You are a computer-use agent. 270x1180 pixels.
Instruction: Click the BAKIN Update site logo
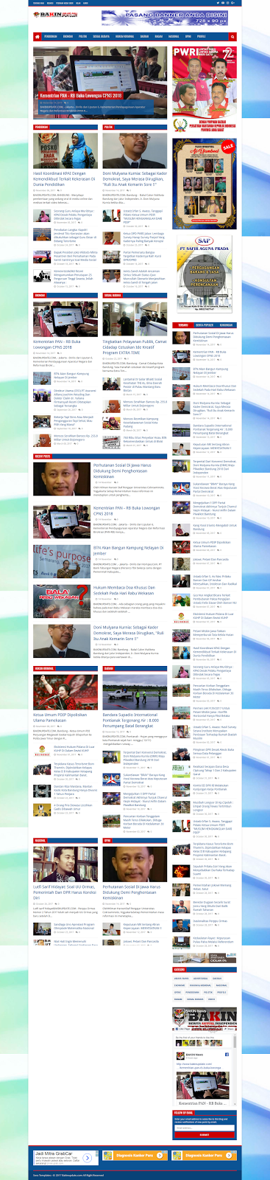click(x=49, y=13)
